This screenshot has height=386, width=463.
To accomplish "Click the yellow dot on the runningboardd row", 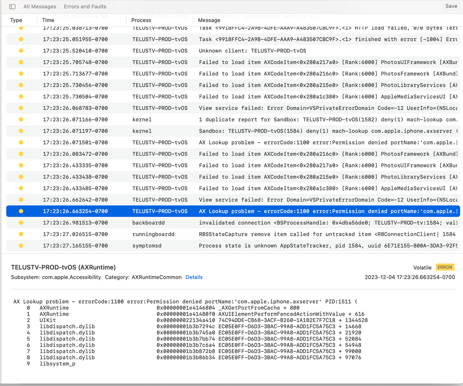I will pyautogui.click(x=21, y=234).
